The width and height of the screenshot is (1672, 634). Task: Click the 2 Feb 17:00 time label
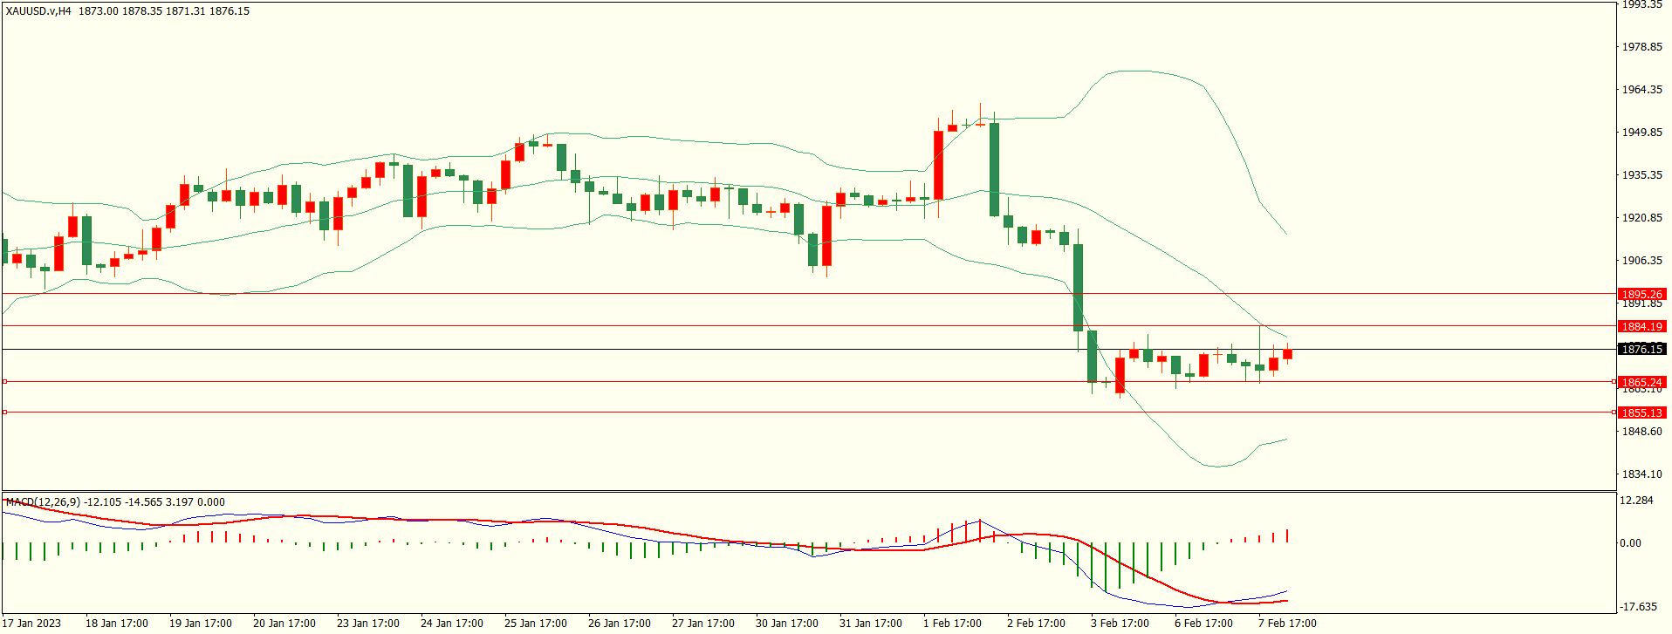pyautogui.click(x=1036, y=624)
